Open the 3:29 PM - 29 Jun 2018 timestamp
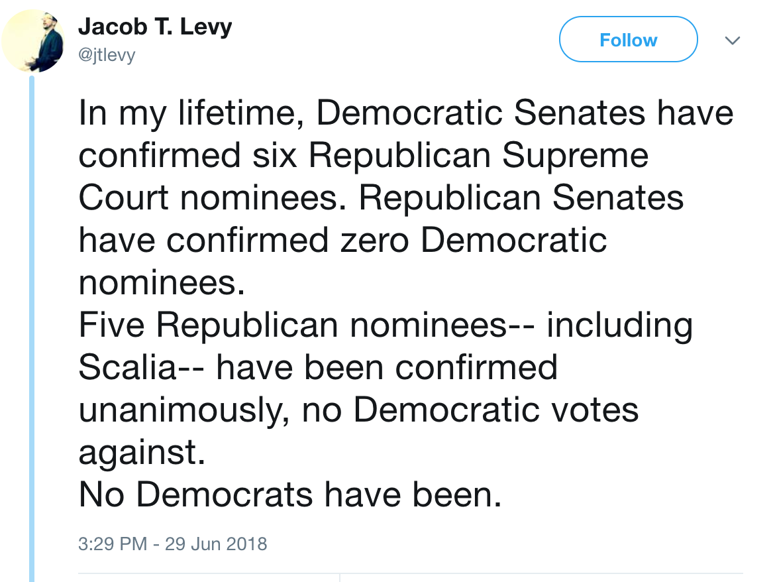Viewport: 775px width, 582px height. coord(172,544)
